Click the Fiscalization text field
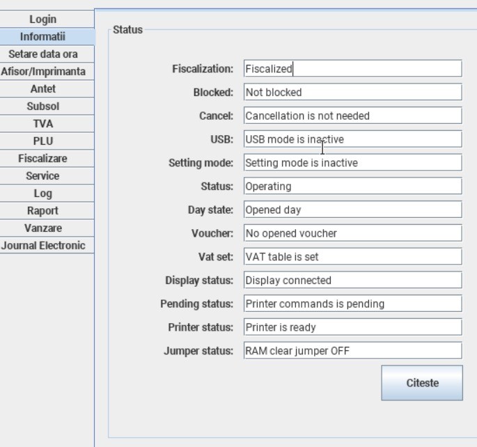This screenshot has height=447, width=477. click(x=352, y=68)
